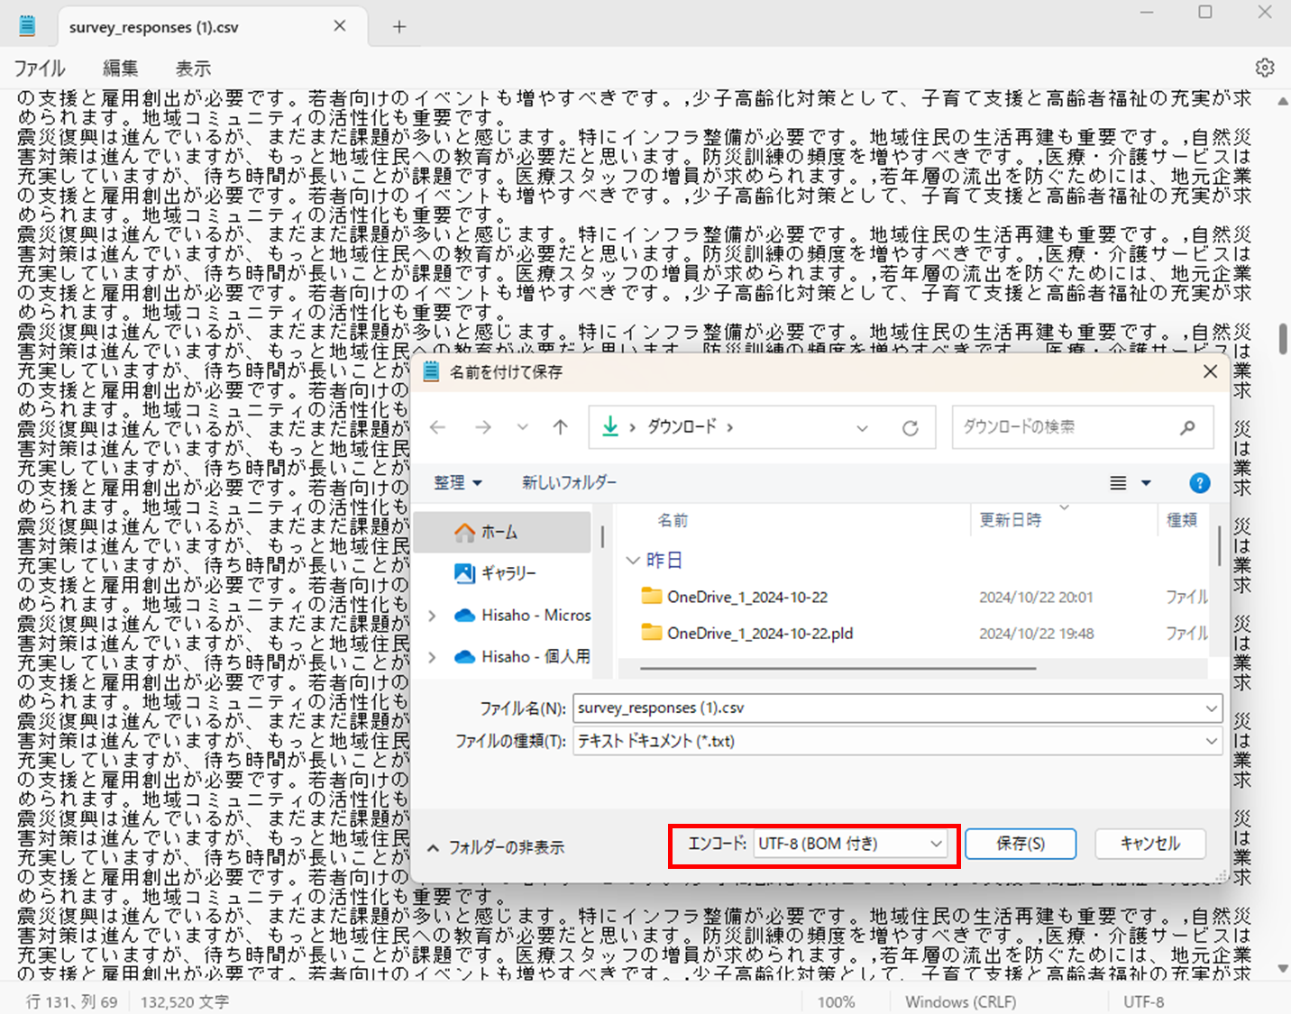Close the survey_responses (1).csv tab
This screenshot has height=1014, width=1291.
pos(339,26)
